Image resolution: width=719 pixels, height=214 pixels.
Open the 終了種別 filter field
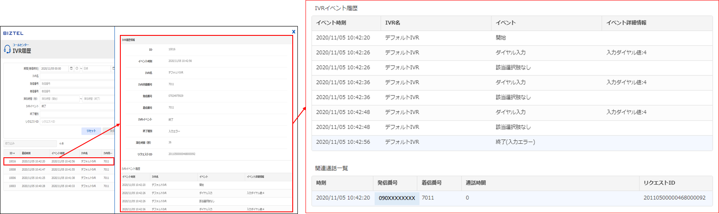click(77, 114)
